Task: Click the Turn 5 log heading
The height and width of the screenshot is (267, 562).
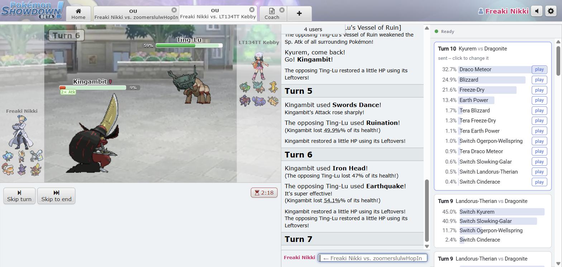Action: coord(352,91)
